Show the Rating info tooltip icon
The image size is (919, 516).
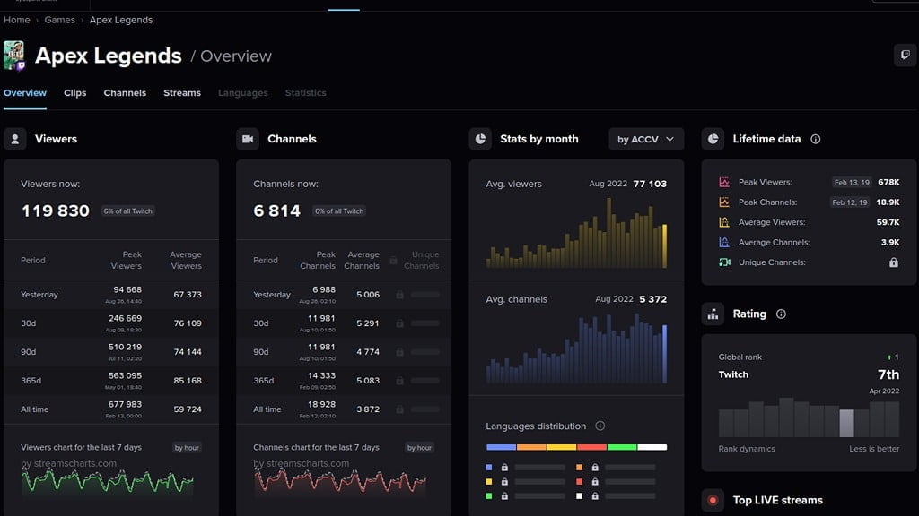tap(781, 314)
